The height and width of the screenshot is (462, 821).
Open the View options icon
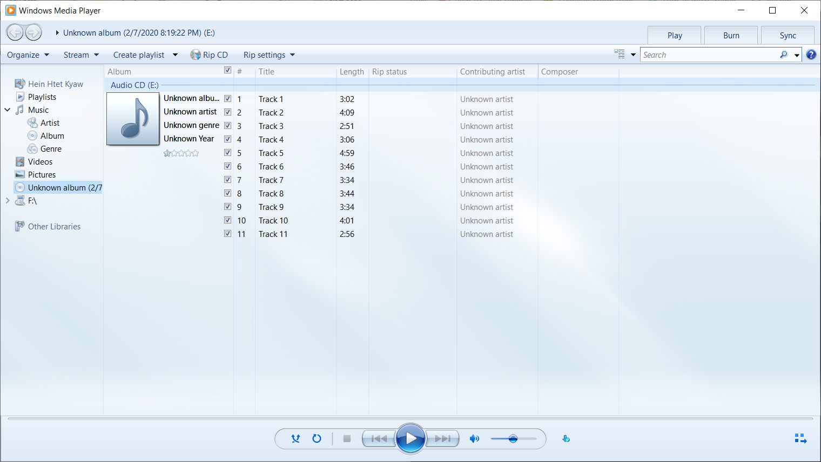point(620,54)
